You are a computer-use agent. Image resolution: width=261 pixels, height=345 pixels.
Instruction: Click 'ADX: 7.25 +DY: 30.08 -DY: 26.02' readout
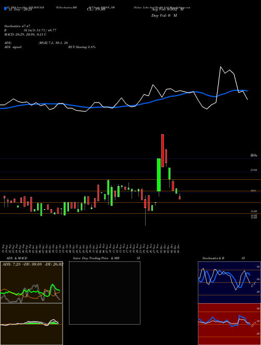[x=32, y=264]
